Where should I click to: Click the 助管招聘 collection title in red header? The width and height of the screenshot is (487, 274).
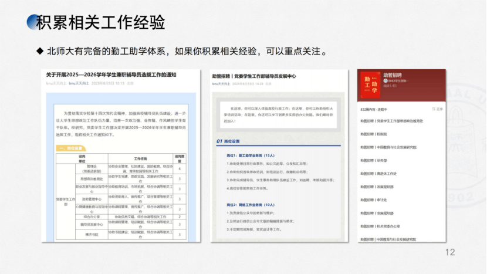pyautogui.click(x=393, y=75)
